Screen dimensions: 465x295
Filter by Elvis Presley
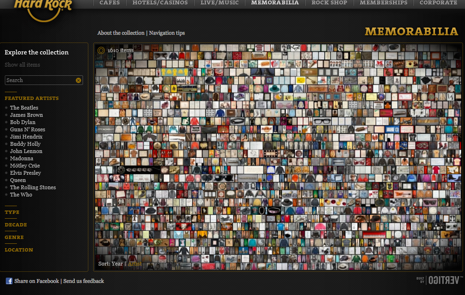pyautogui.click(x=26, y=173)
